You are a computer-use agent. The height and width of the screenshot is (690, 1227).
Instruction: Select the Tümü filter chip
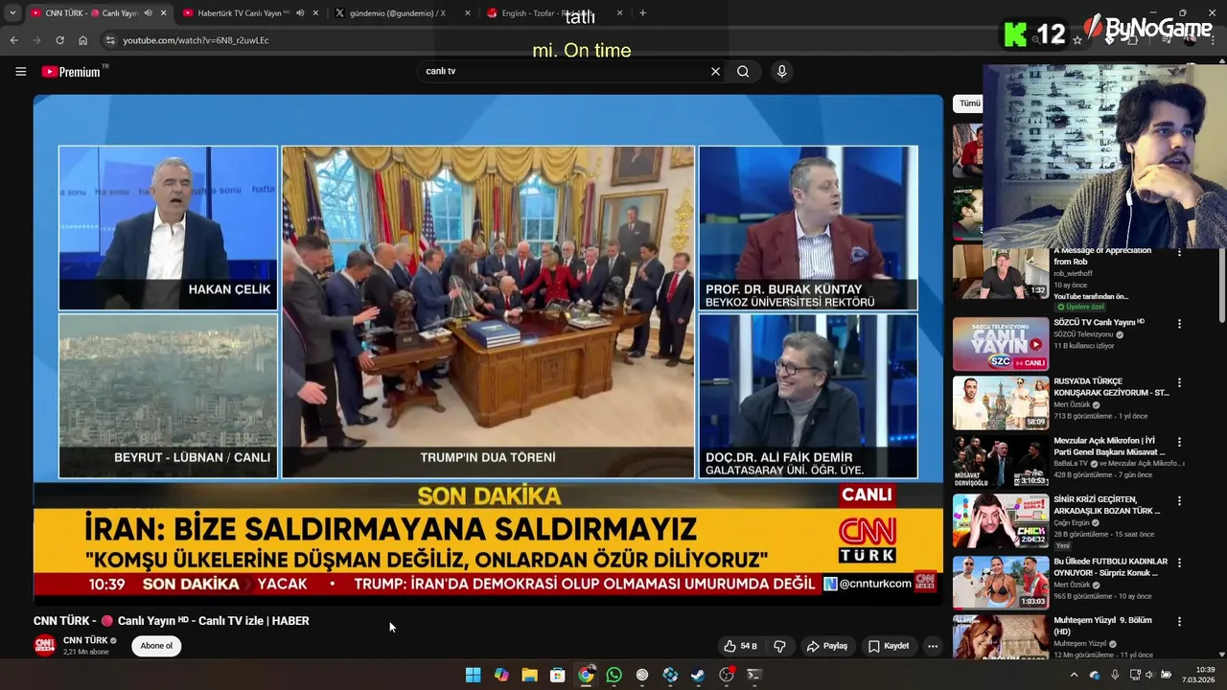point(969,103)
